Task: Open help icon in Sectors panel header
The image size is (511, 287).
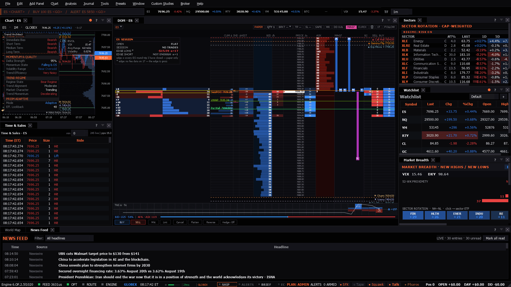Action: tap(495, 20)
